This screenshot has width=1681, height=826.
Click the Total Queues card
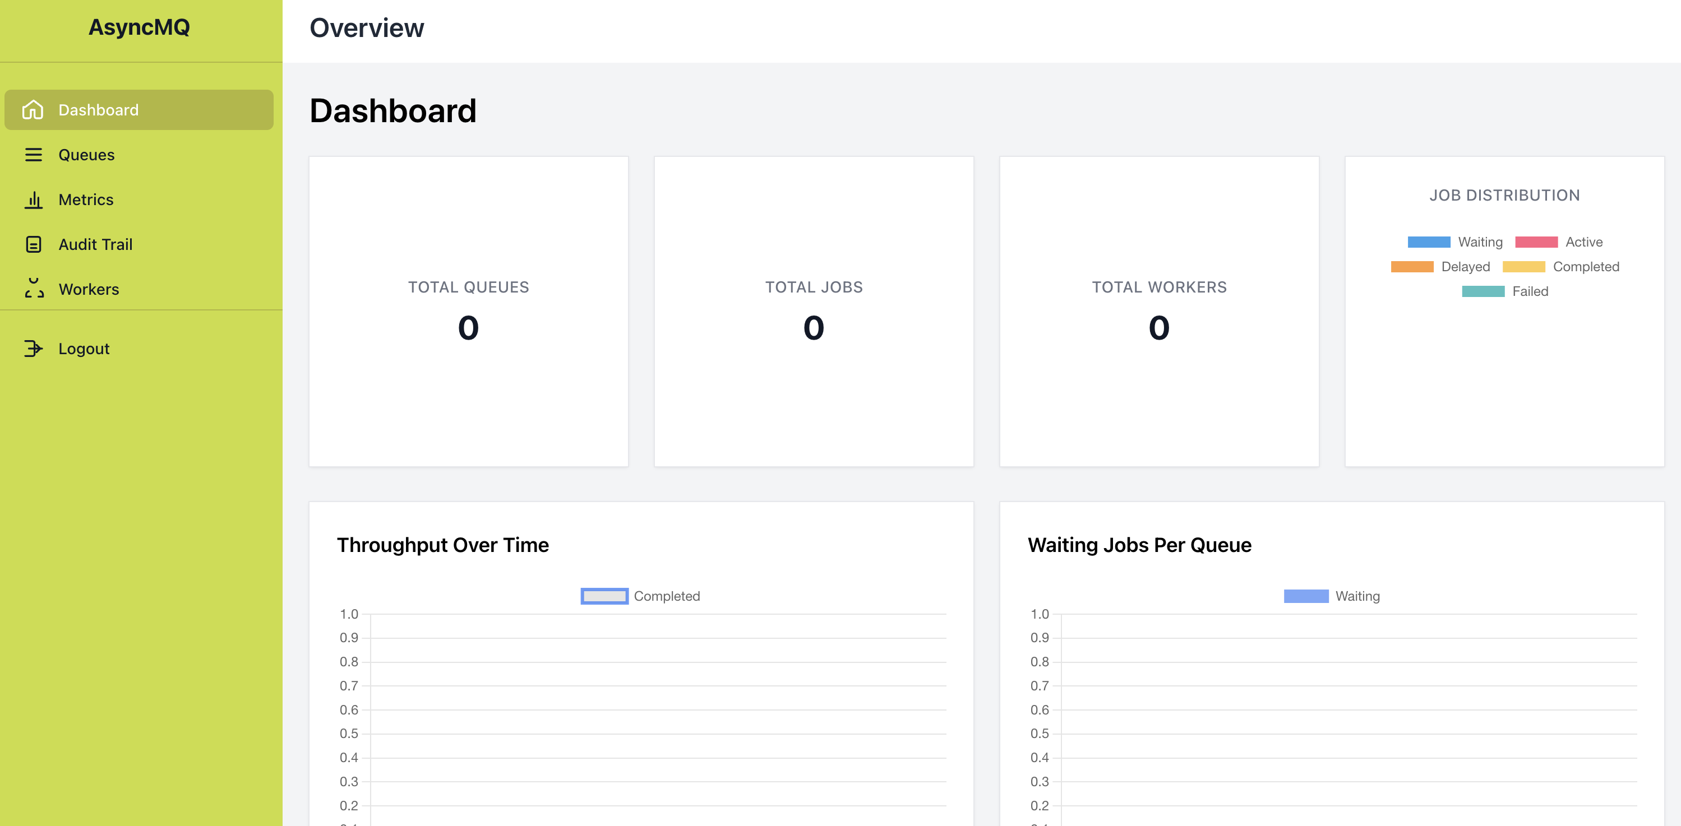(x=468, y=311)
